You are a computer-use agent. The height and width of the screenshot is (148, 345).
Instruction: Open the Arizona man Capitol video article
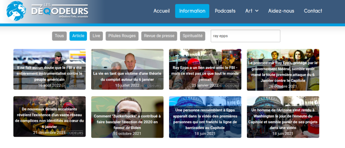click(x=283, y=117)
